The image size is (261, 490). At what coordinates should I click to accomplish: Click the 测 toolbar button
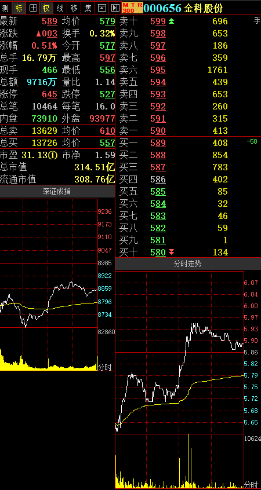click(6, 8)
